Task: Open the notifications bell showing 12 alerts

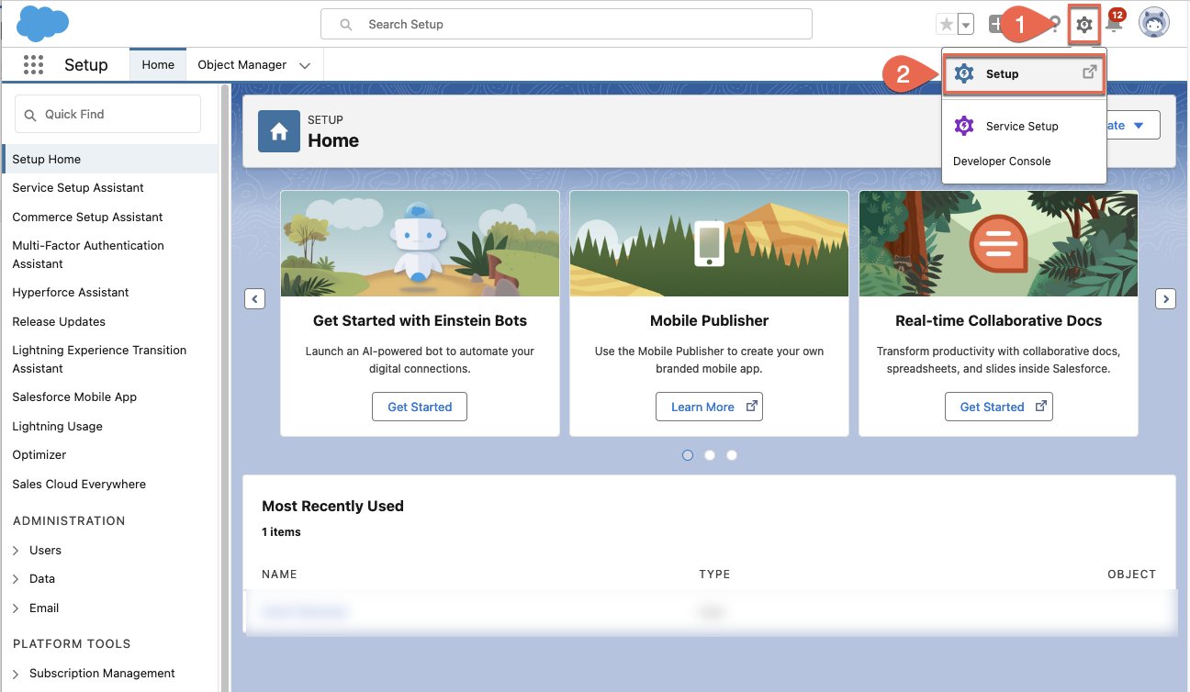Action: pyautogui.click(x=1114, y=23)
